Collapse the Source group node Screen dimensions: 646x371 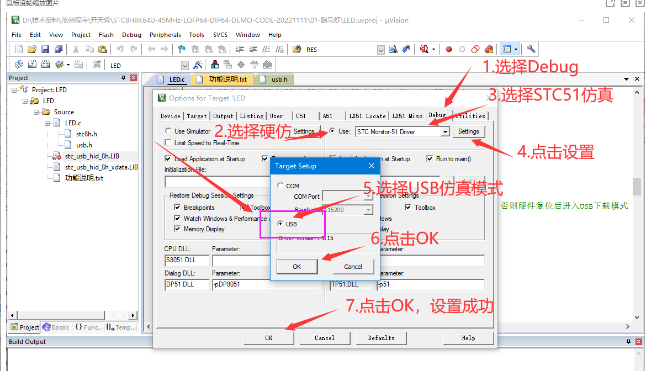(36, 112)
